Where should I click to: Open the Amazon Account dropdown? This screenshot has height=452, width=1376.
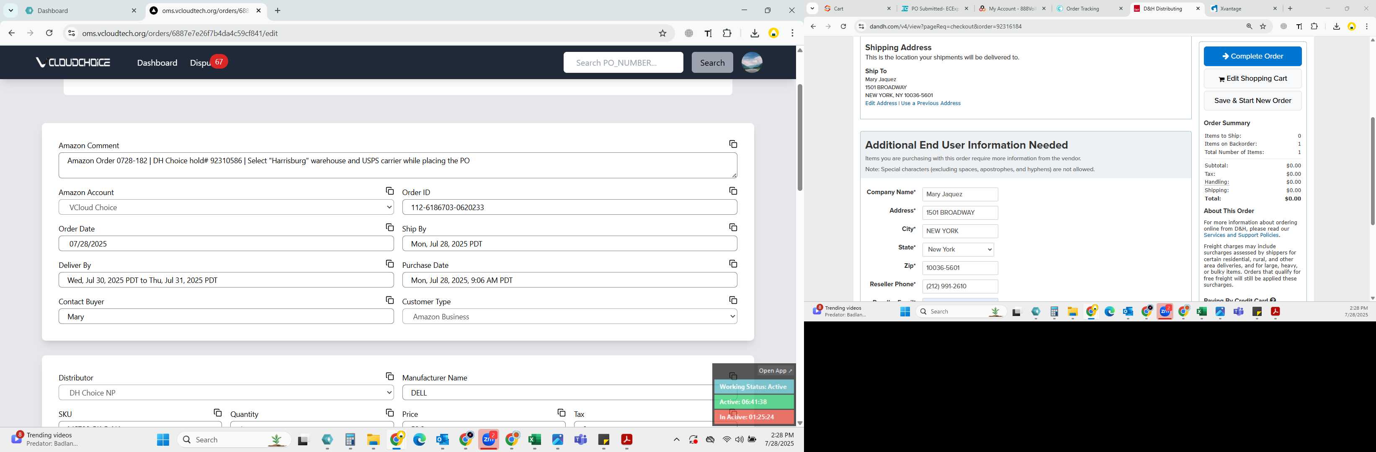(226, 207)
